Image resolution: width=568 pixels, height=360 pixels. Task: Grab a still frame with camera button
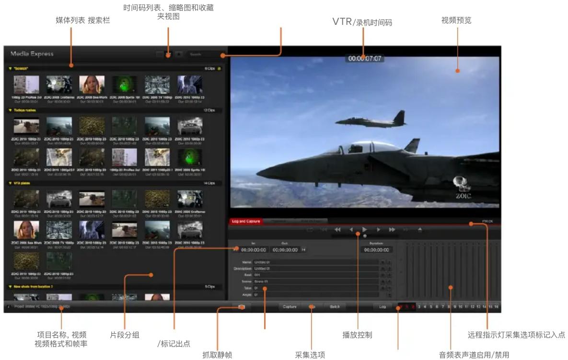(x=241, y=307)
